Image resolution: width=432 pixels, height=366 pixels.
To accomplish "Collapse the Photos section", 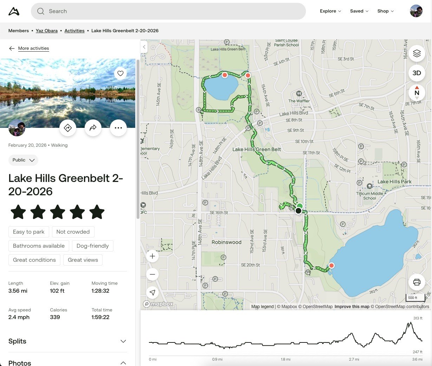I will point(123,363).
